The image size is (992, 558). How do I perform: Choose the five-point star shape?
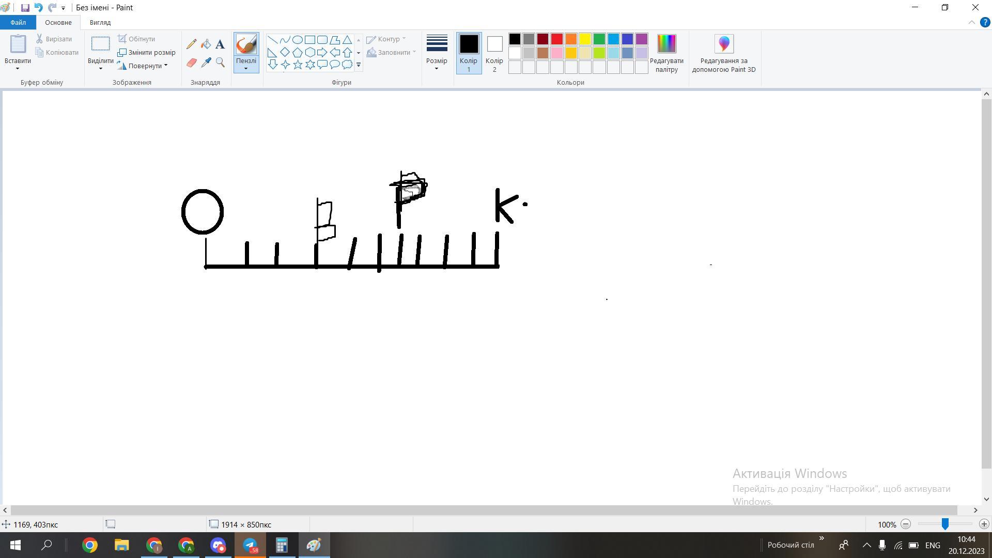point(298,65)
